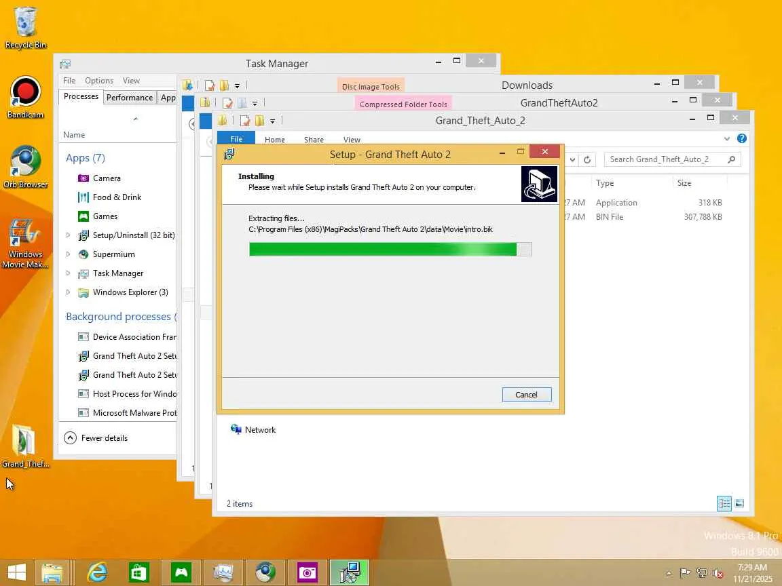Switch to Performance tab in Task Manager
Screen dimensions: 782x586
pos(130,97)
